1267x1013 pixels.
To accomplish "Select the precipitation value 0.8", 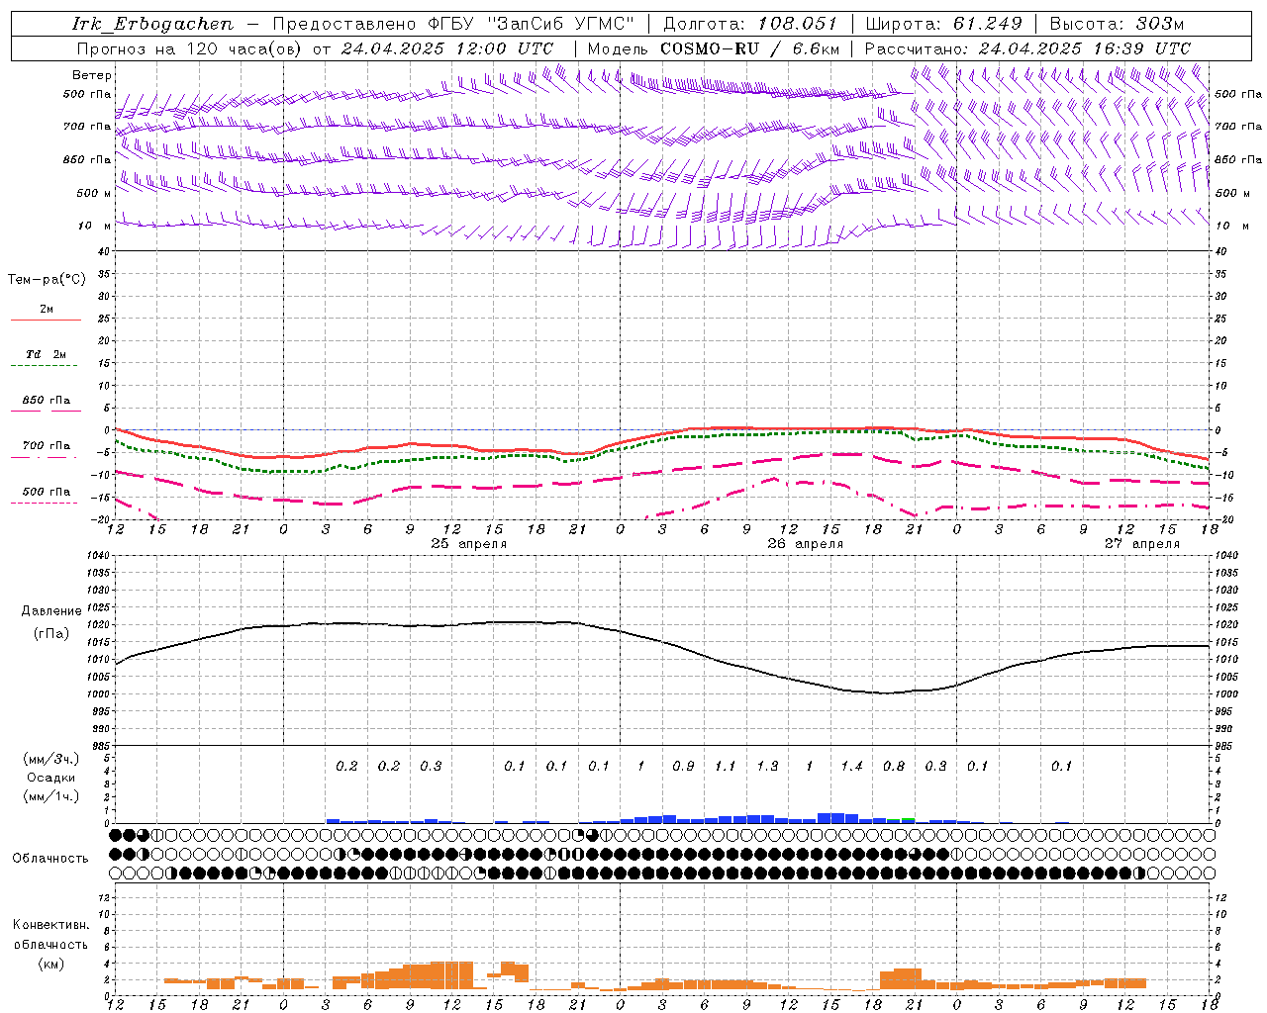I will pyautogui.click(x=894, y=767).
